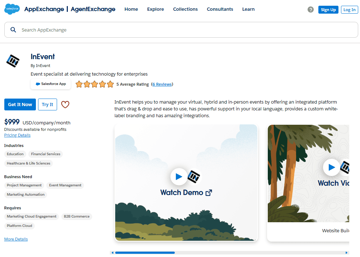Open the help question mark icon
This screenshot has width=360, height=257.
coord(310,10)
